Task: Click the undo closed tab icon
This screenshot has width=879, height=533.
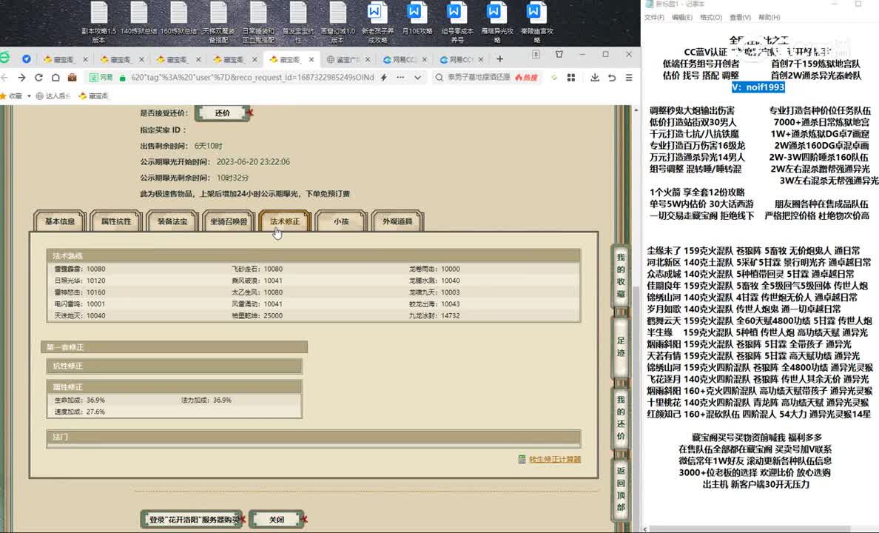Action: 612,78
